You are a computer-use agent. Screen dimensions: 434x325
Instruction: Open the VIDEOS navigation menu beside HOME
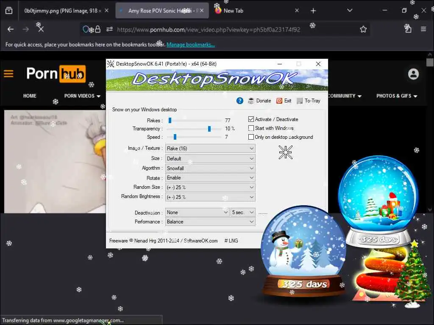(82, 96)
